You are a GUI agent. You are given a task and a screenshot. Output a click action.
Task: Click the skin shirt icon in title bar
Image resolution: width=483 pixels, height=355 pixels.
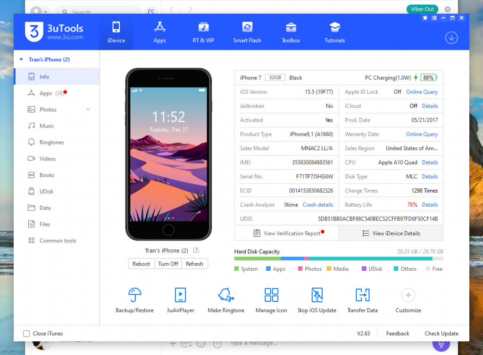(x=425, y=18)
